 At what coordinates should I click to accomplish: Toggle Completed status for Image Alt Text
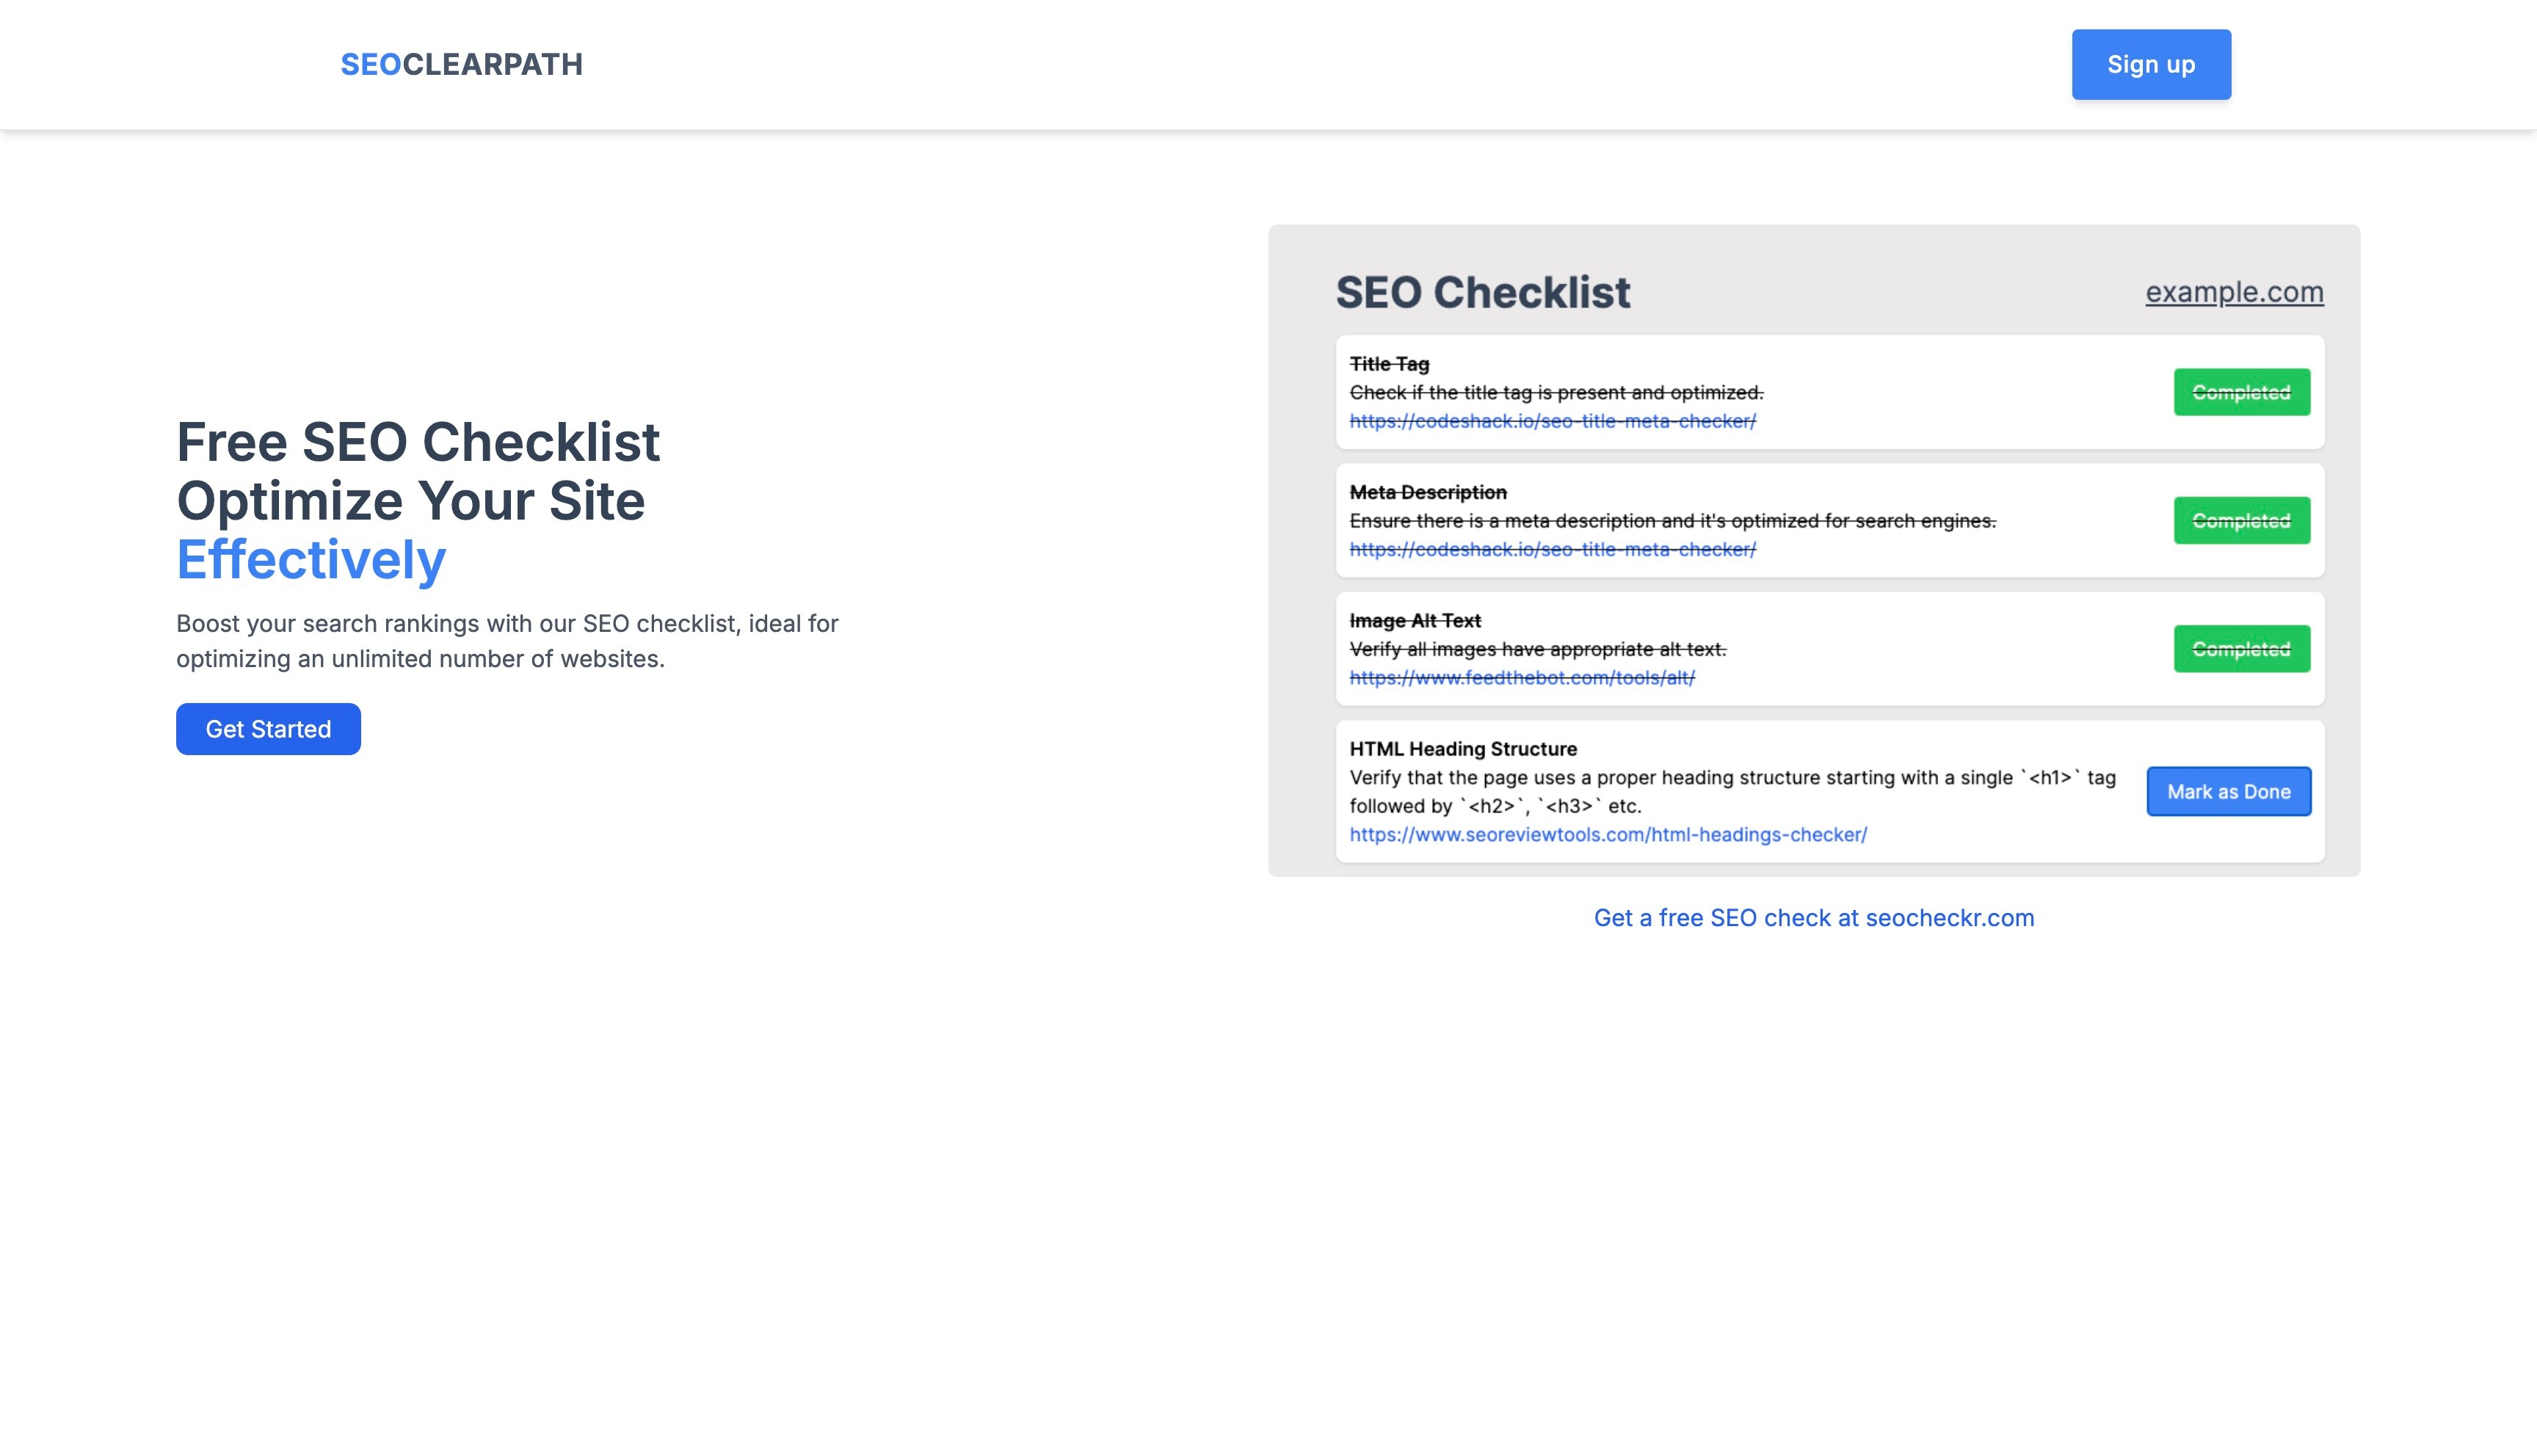point(2241,649)
